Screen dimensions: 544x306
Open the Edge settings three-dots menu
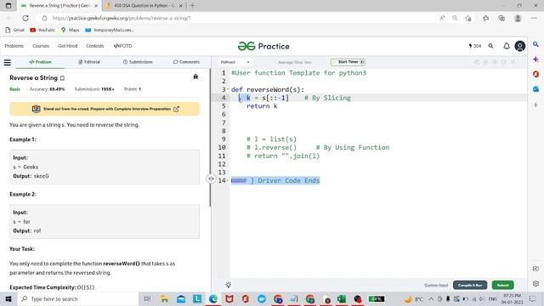(x=534, y=18)
